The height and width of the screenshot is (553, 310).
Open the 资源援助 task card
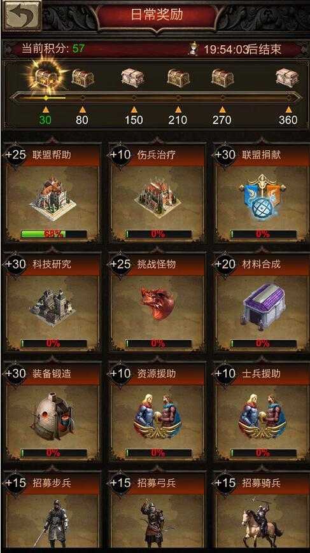pos(157,412)
